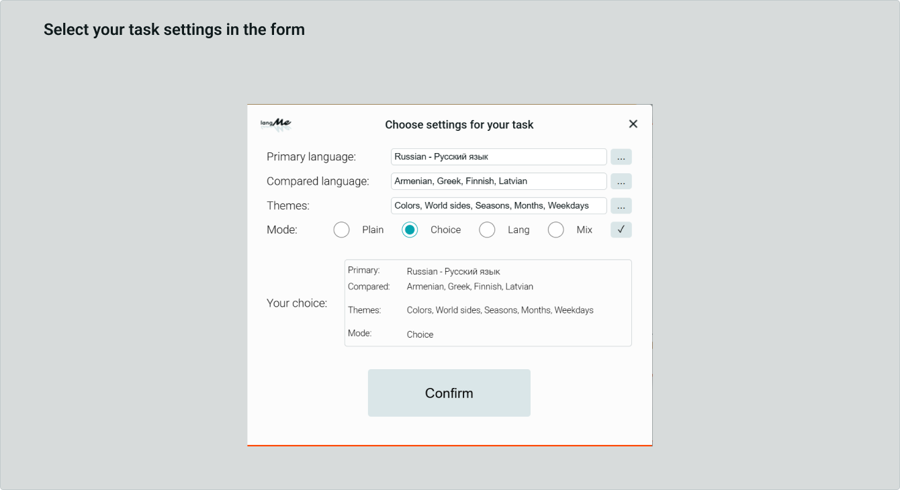Click the 'Primary language:' label

click(x=311, y=157)
